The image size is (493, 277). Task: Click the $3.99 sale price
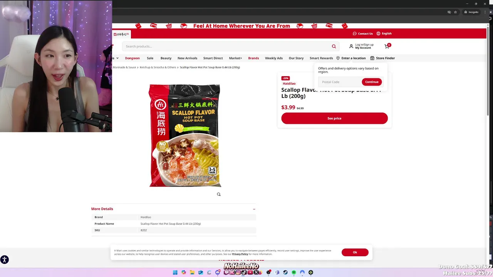coord(288,107)
